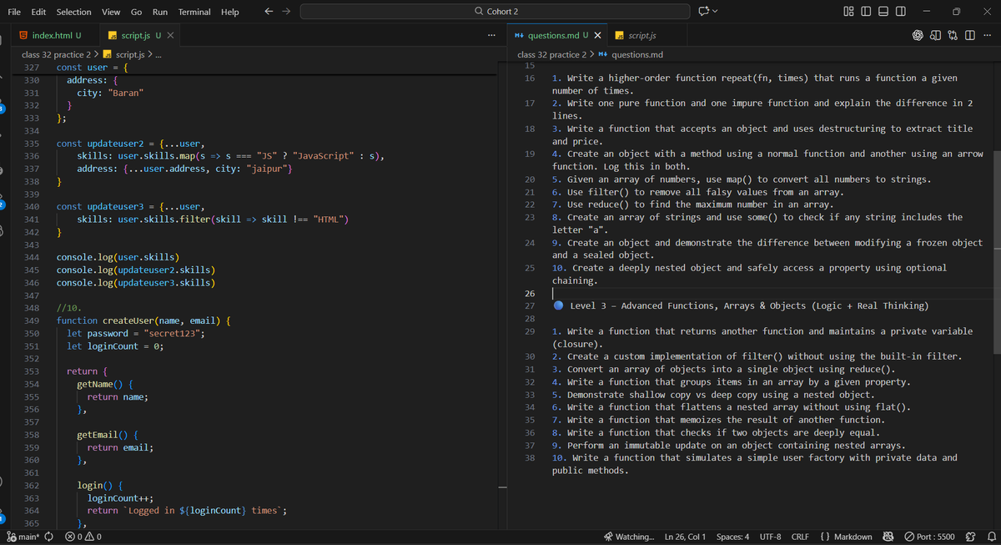Image resolution: width=1001 pixels, height=545 pixels.
Task: Click Ln 26, Col 1 cursor position
Action: pyautogui.click(x=685, y=537)
